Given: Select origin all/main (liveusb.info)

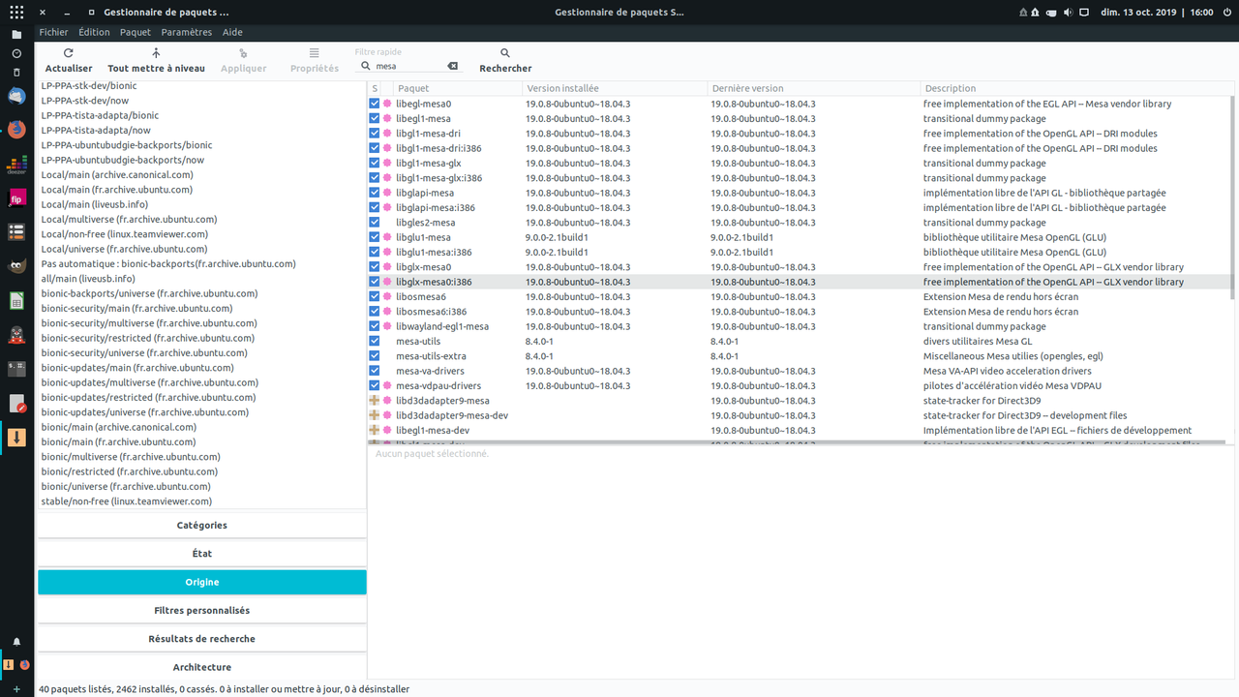Looking at the screenshot, I should pyautogui.click(x=88, y=279).
